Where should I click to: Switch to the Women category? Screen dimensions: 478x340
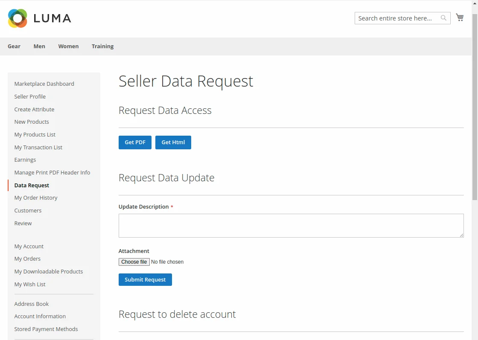[x=68, y=46]
